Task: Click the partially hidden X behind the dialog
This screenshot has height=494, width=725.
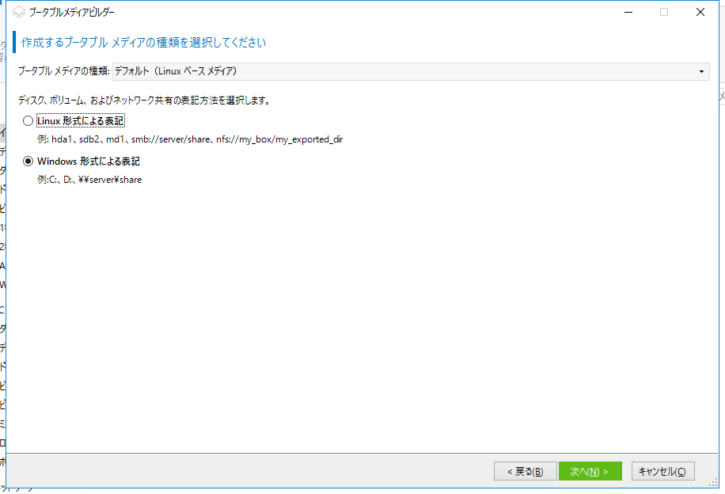Action: coord(721,96)
